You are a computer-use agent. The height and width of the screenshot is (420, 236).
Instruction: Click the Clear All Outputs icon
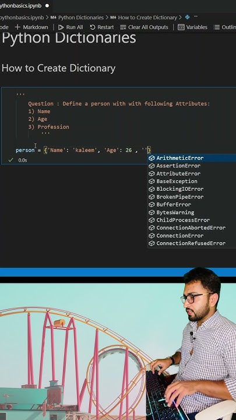[123, 27]
